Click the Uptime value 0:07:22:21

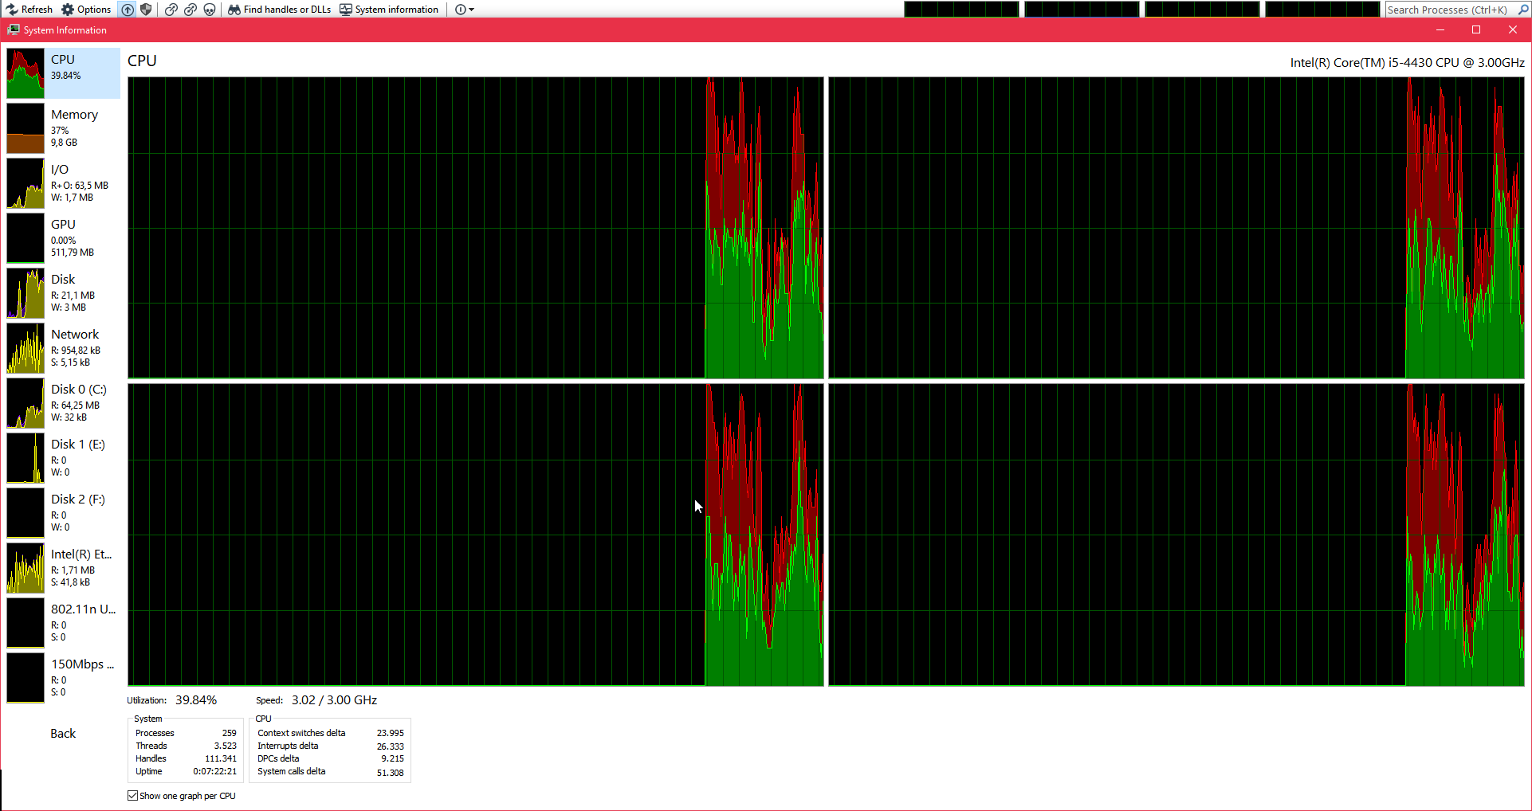(x=215, y=771)
